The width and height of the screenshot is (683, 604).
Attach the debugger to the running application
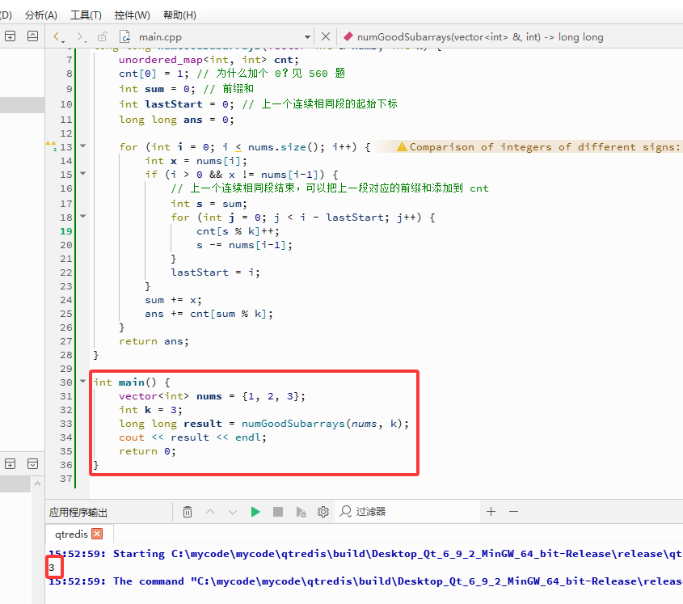301,512
